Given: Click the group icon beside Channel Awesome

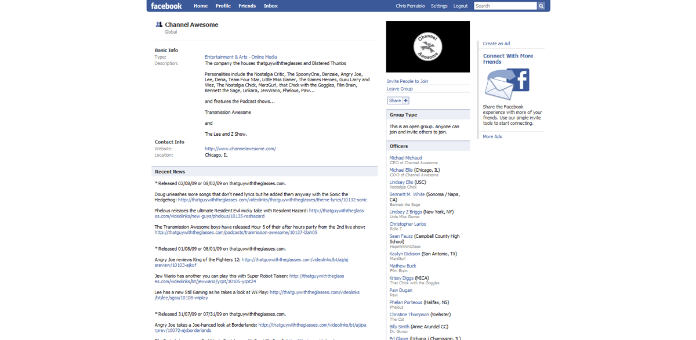Looking at the screenshot, I should [159, 24].
